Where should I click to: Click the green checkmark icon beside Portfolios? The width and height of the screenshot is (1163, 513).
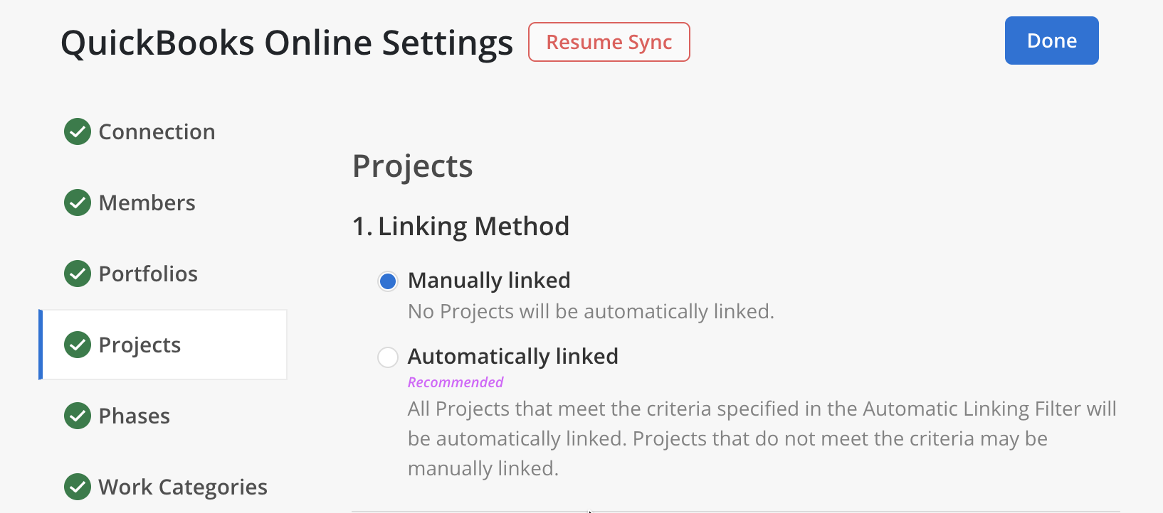tap(78, 274)
